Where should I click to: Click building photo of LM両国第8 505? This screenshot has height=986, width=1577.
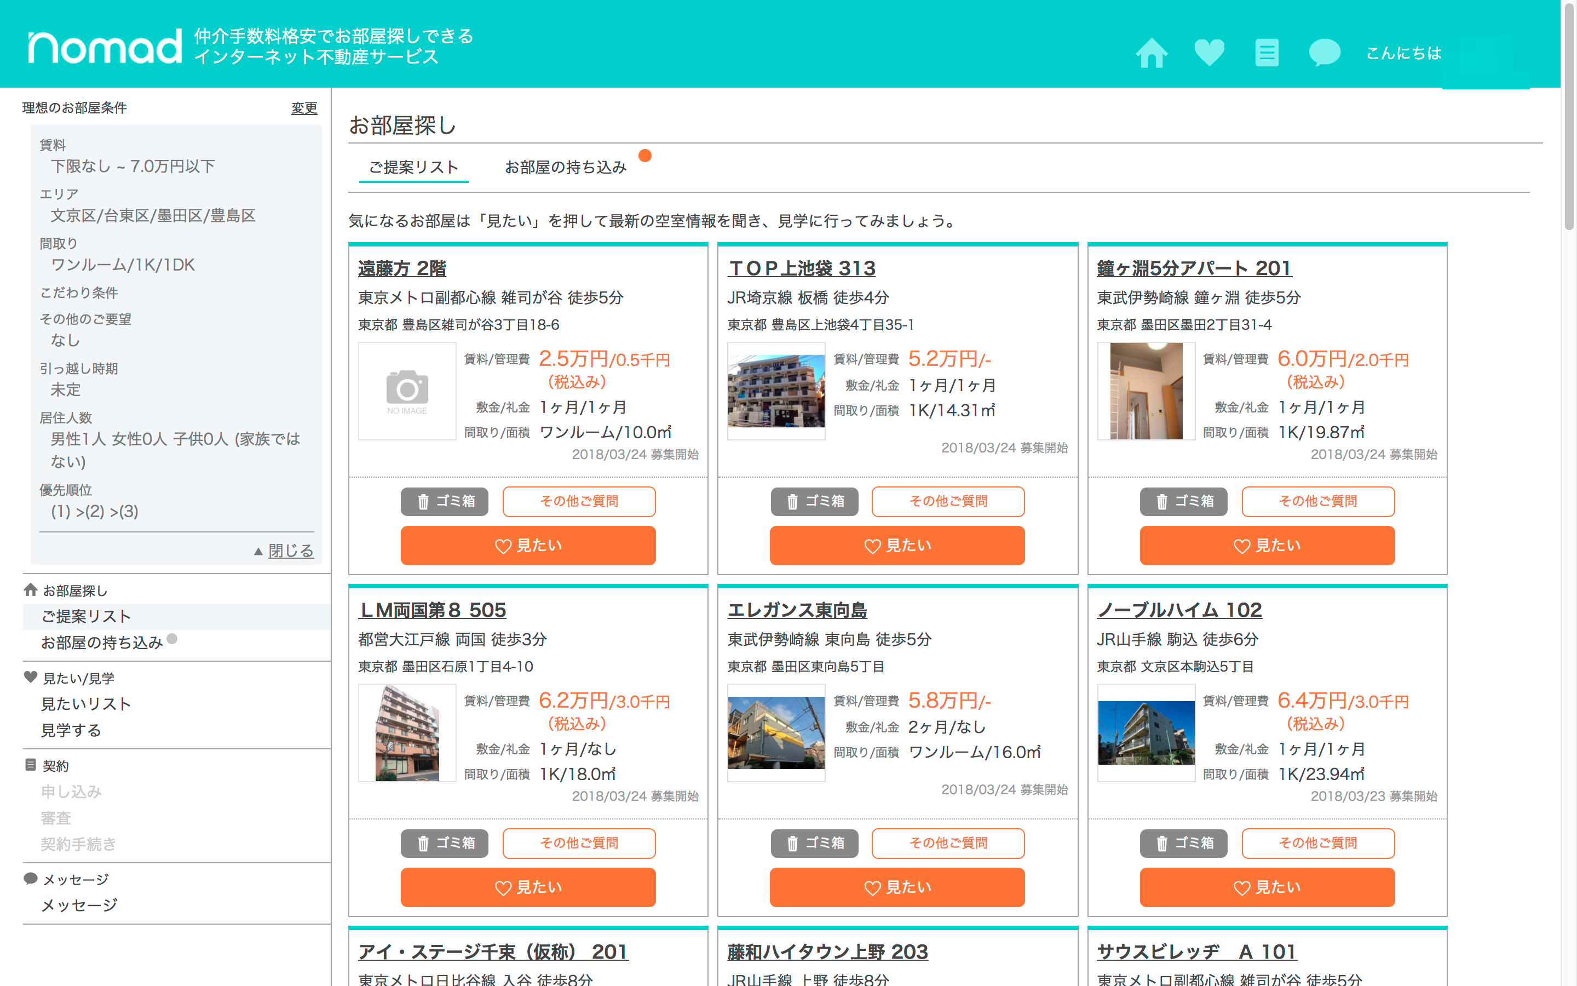(407, 733)
